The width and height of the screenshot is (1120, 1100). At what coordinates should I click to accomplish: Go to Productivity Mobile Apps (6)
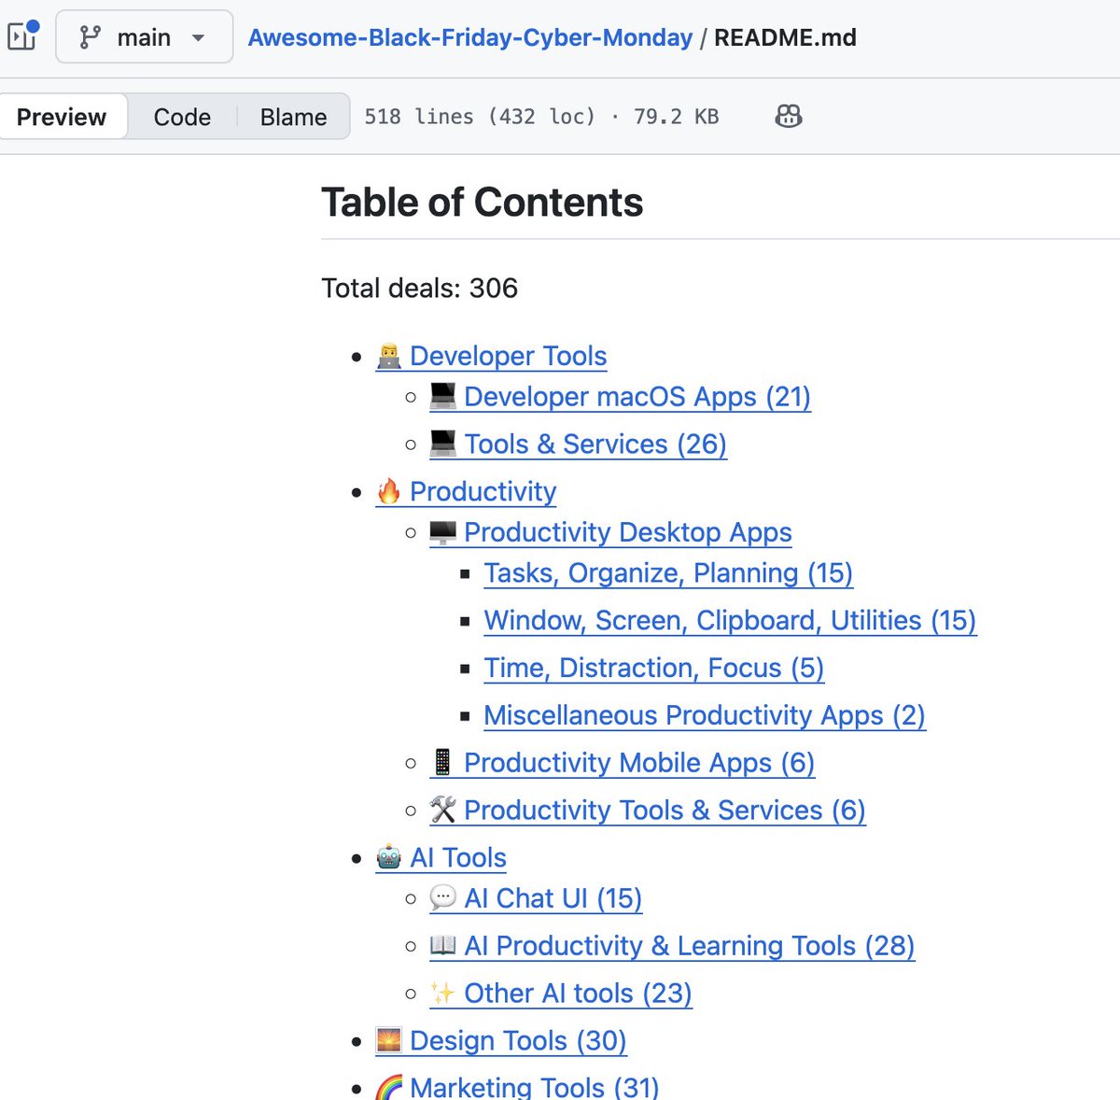click(x=622, y=763)
